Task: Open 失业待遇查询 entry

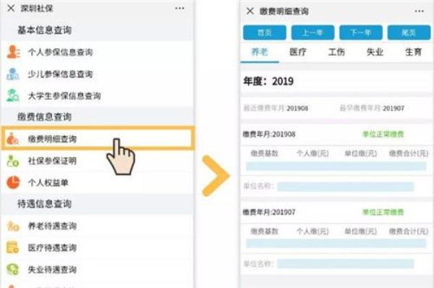Action: point(97,269)
